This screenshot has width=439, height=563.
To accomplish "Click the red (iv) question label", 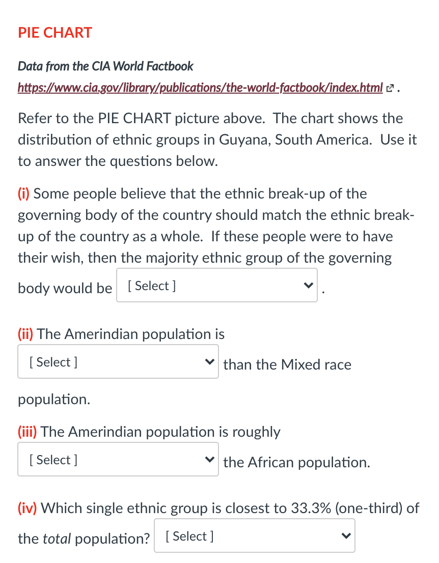I will (28, 508).
